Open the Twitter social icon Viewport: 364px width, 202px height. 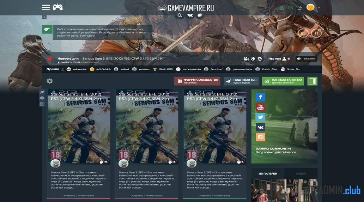260,117
